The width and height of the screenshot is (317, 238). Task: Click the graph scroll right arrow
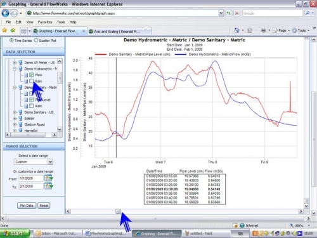(301, 211)
